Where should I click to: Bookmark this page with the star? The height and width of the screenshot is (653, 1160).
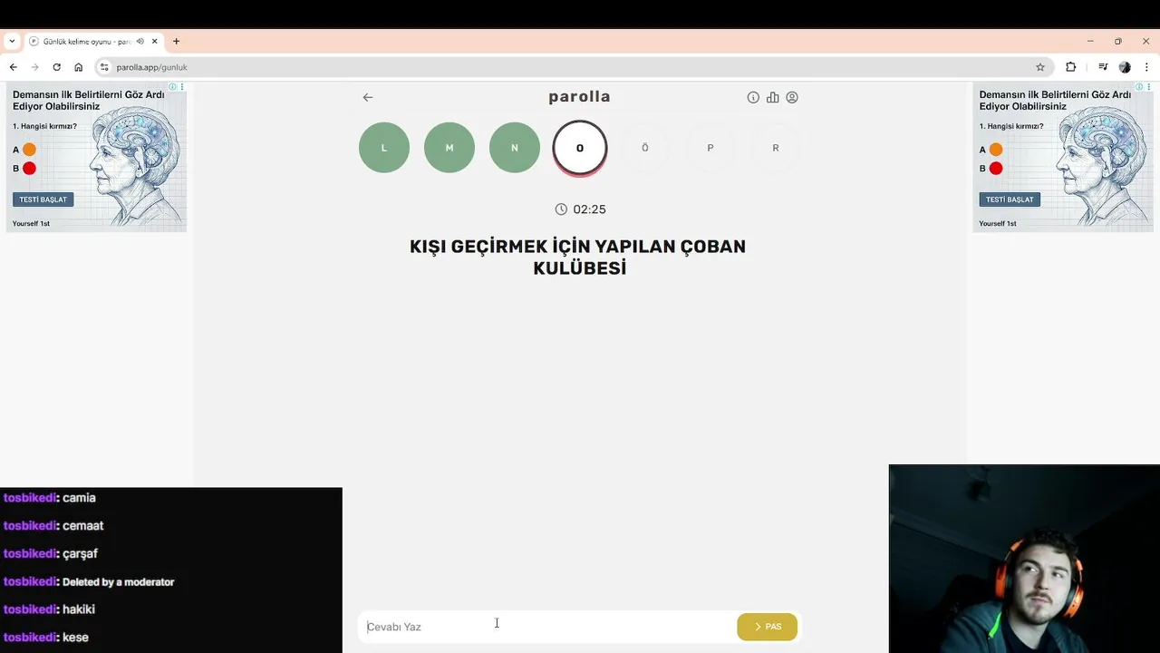[x=1040, y=67]
